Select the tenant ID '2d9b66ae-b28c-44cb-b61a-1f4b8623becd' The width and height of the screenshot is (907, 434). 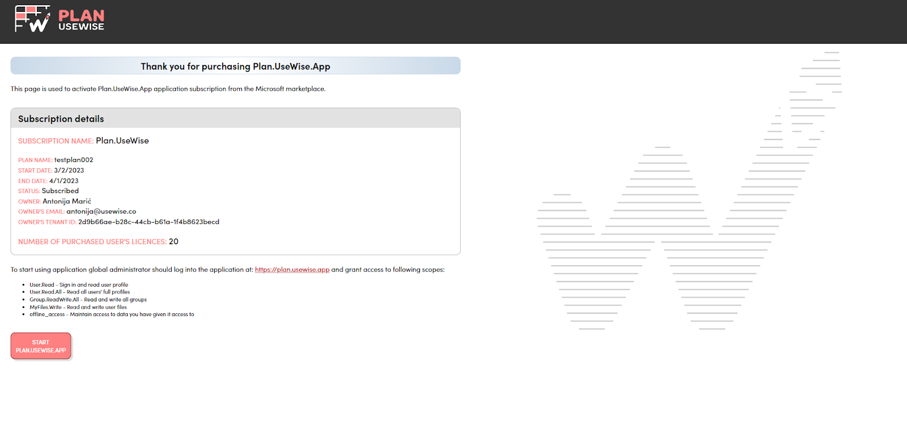click(149, 222)
